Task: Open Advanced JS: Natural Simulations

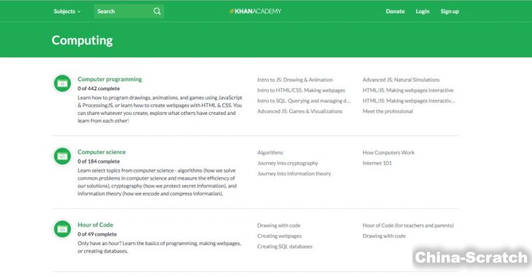Action: click(x=400, y=80)
